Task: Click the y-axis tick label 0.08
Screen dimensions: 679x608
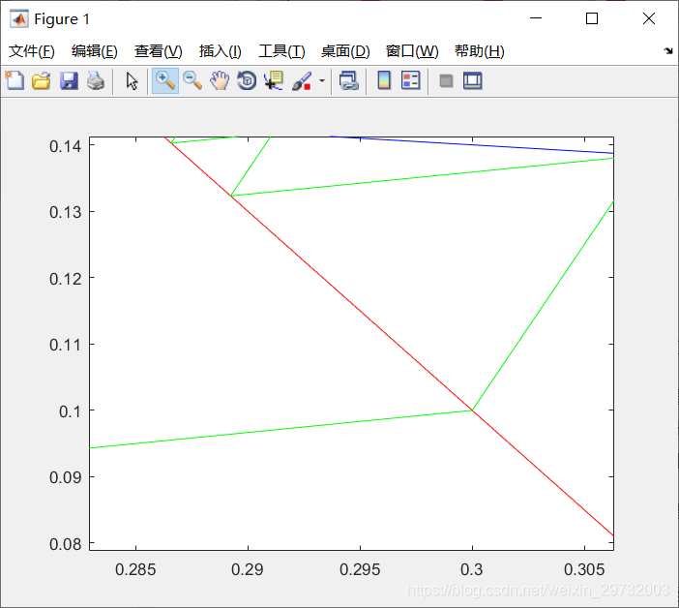Action: (x=65, y=544)
